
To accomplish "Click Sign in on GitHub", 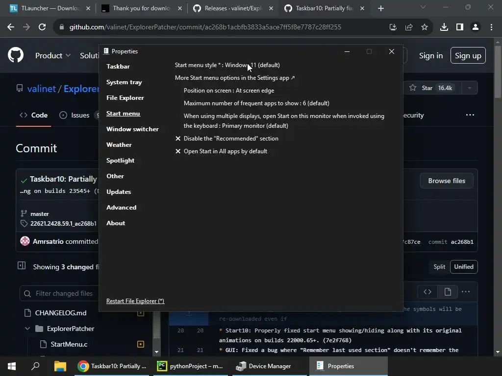I will (431, 56).
